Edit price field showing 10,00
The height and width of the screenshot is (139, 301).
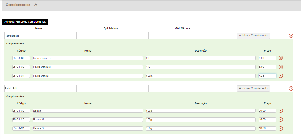coord(267,129)
